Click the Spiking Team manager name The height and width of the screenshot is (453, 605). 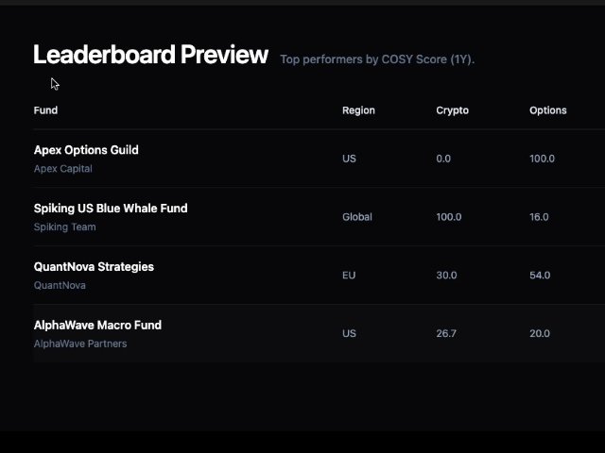tap(64, 227)
